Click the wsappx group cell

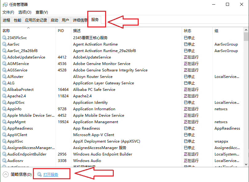pyautogui.click(x=221, y=141)
